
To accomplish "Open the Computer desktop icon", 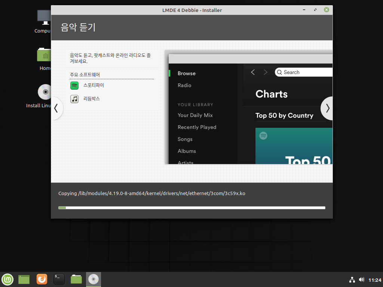I will click(43, 21).
